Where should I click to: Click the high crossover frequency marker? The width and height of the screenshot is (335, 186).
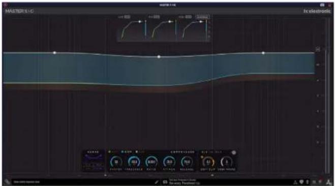click(x=212, y=175)
